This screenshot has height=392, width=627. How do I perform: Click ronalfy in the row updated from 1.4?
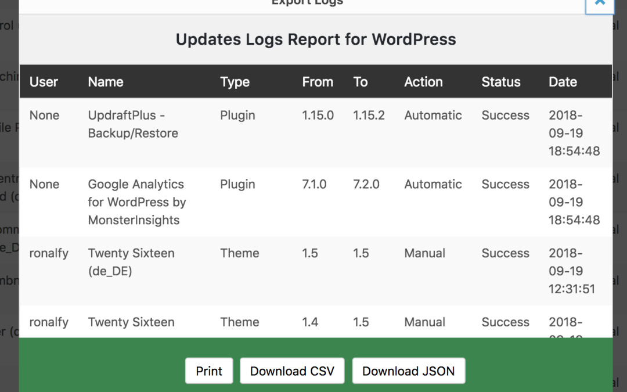[49, 322]
